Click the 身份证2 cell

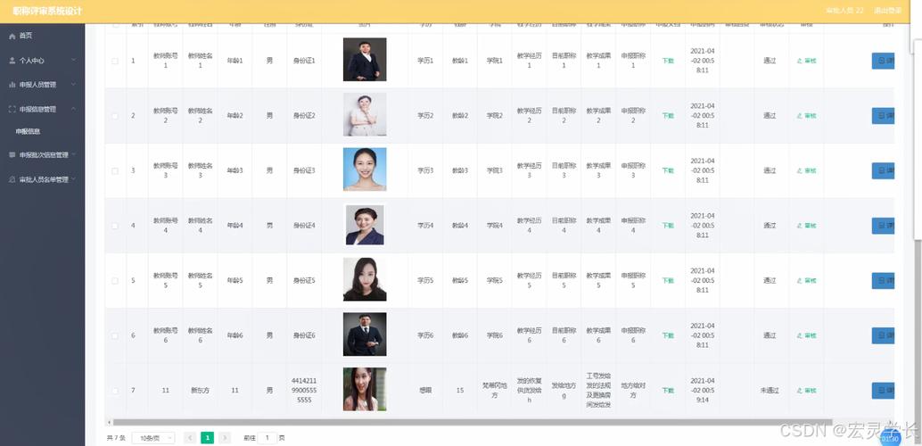pos(304,116)
